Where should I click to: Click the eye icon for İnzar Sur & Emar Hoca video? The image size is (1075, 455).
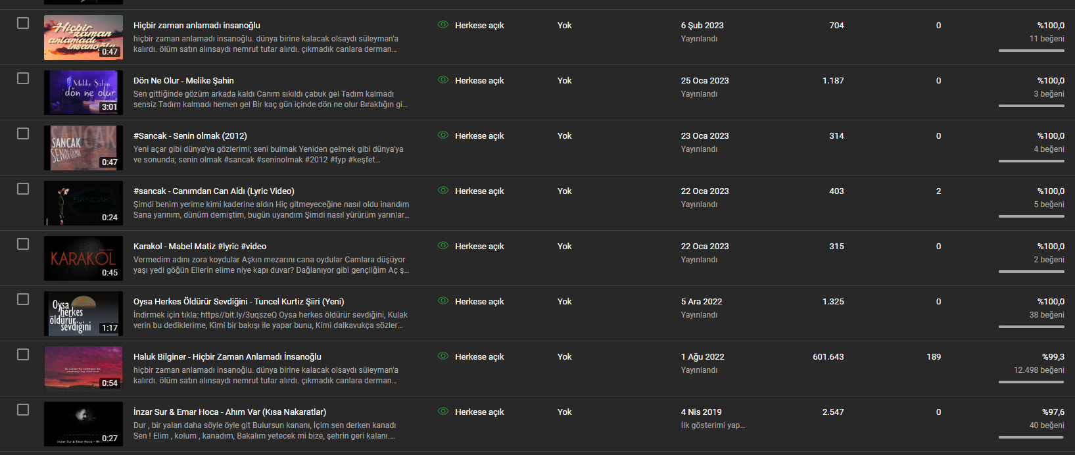(x=443, y=412)
